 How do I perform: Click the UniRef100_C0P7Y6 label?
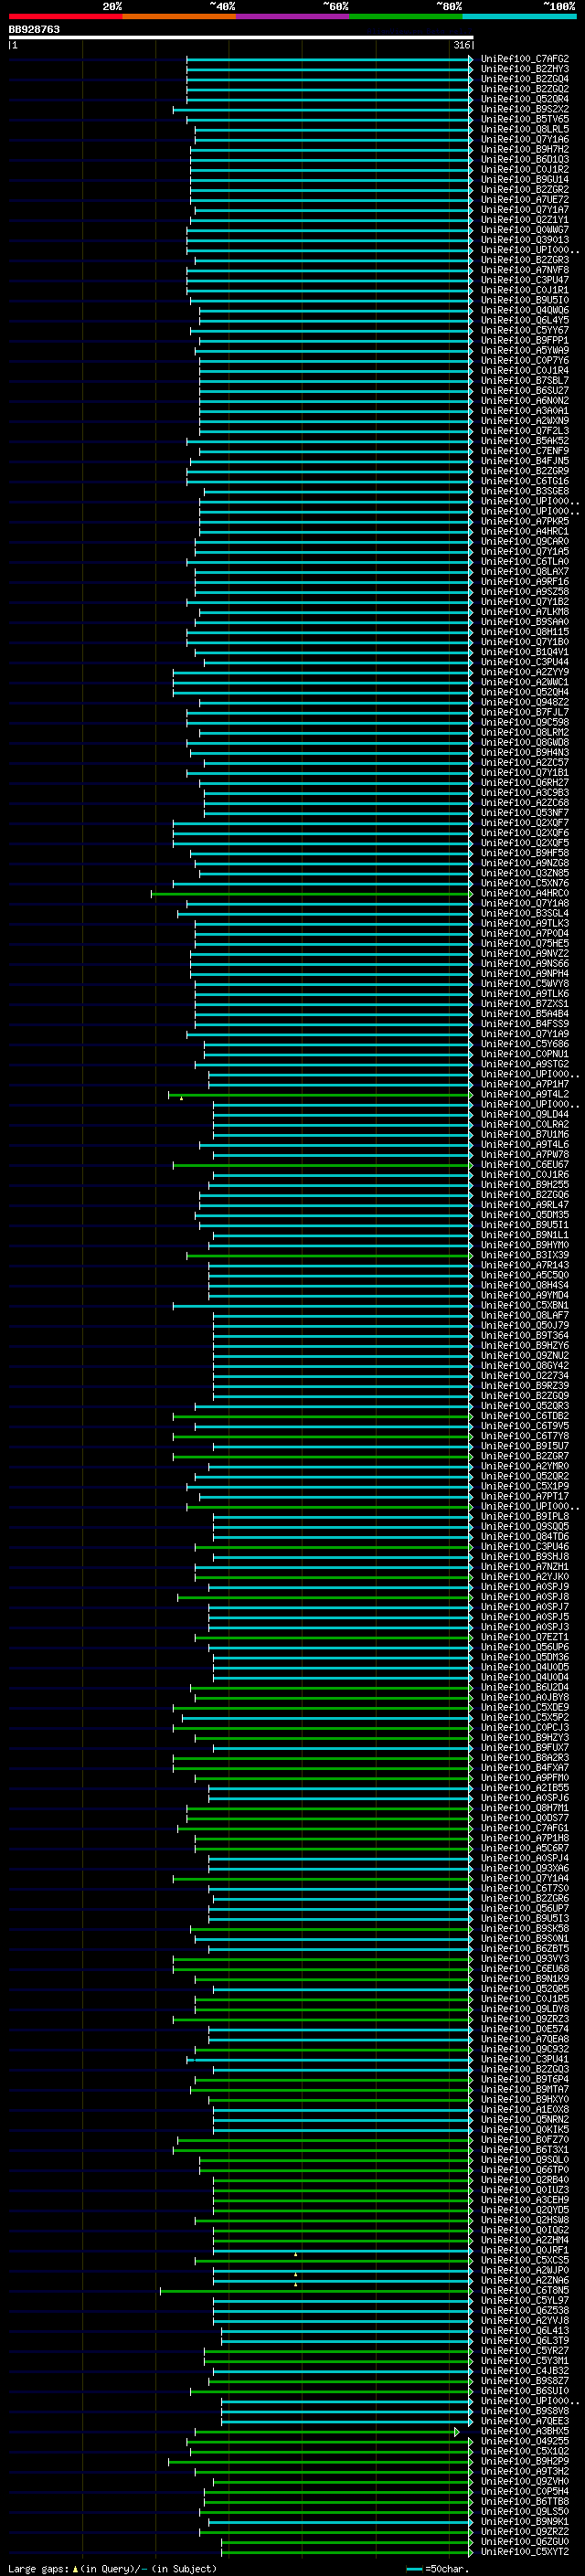pos(525,360)
